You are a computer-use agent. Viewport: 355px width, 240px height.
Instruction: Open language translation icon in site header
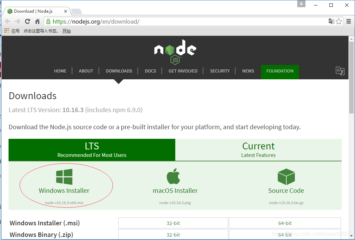[x=340, y=71]
